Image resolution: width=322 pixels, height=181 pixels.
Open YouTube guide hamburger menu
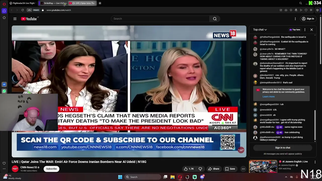tap(15, 19)
